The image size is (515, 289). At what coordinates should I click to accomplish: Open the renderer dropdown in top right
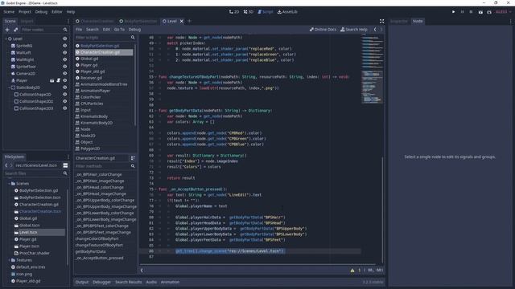tap(504, 12)
